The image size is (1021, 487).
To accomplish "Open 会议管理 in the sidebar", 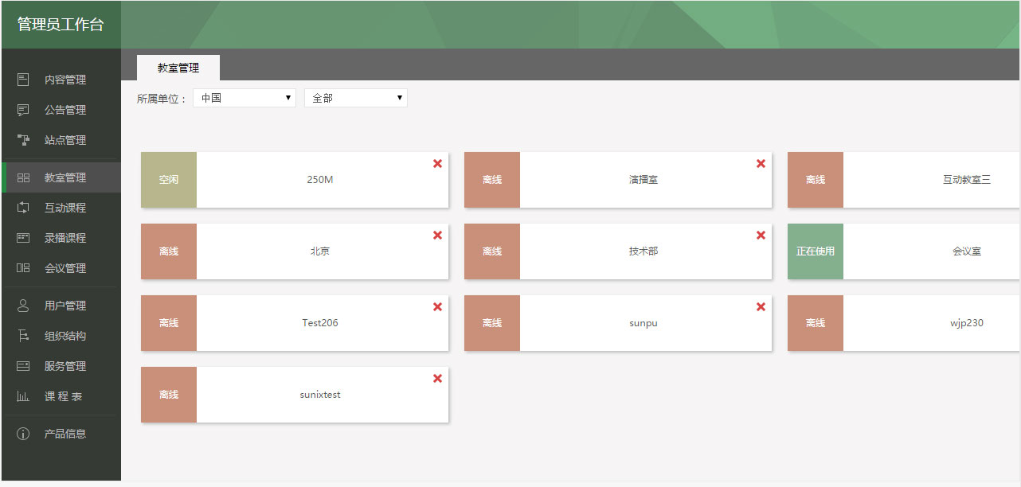I will (61, 268).
